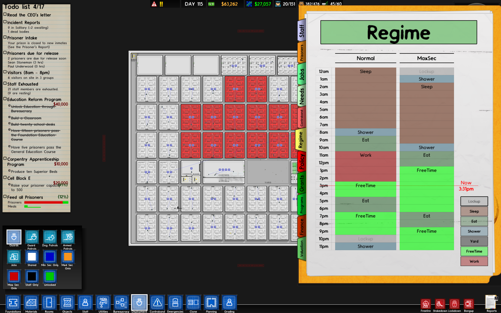The width and height of the screenshot is (501, 313).
Task: Activate the Bangup icon
Action: click(x=469, y=304)
